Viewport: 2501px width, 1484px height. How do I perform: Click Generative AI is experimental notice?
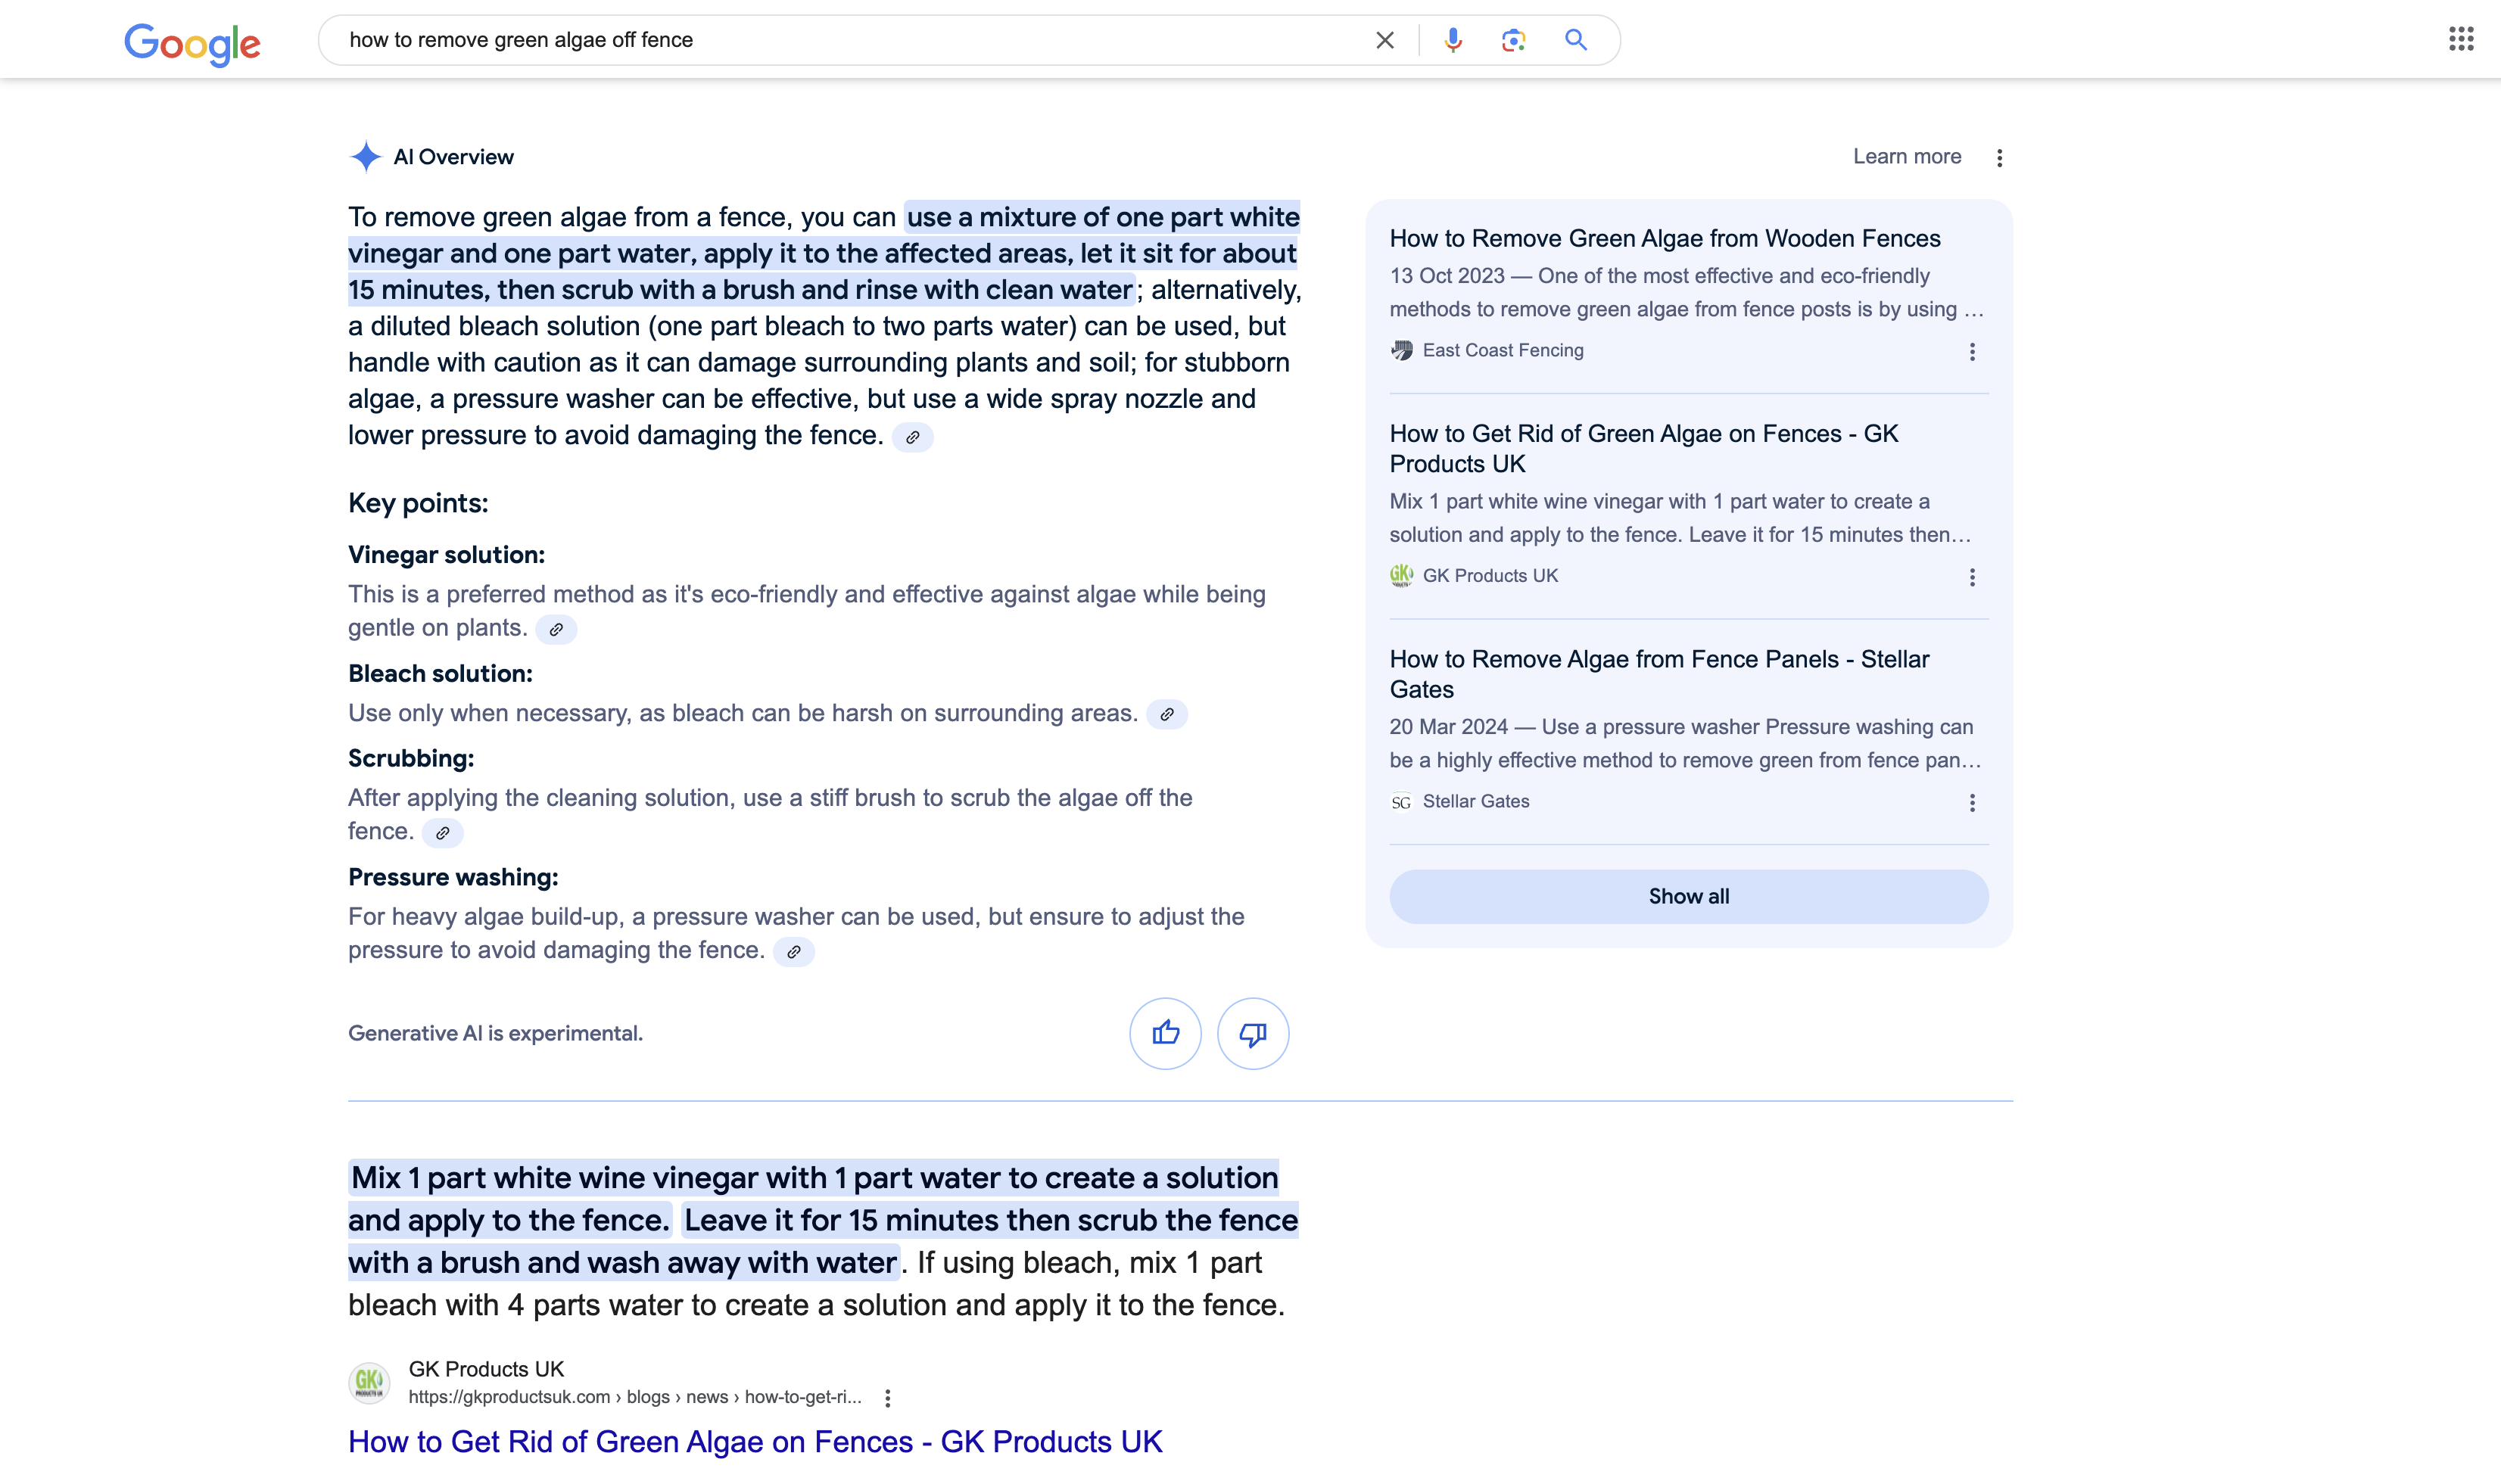(x=495, y=1033)
